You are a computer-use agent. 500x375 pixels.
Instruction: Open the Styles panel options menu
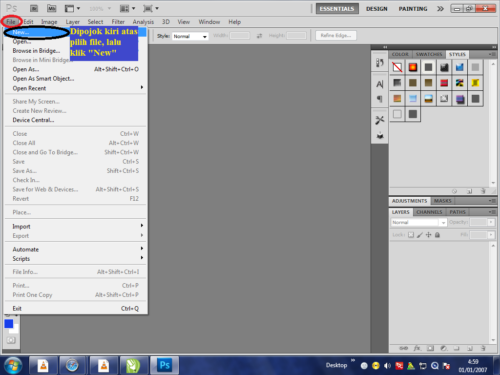[492, 55]
